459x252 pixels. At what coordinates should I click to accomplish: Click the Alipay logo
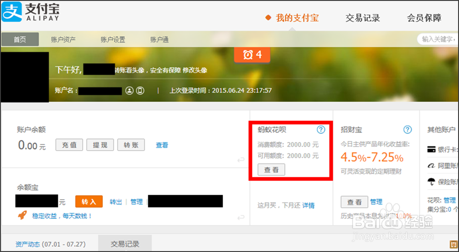[x=30, y=12]
